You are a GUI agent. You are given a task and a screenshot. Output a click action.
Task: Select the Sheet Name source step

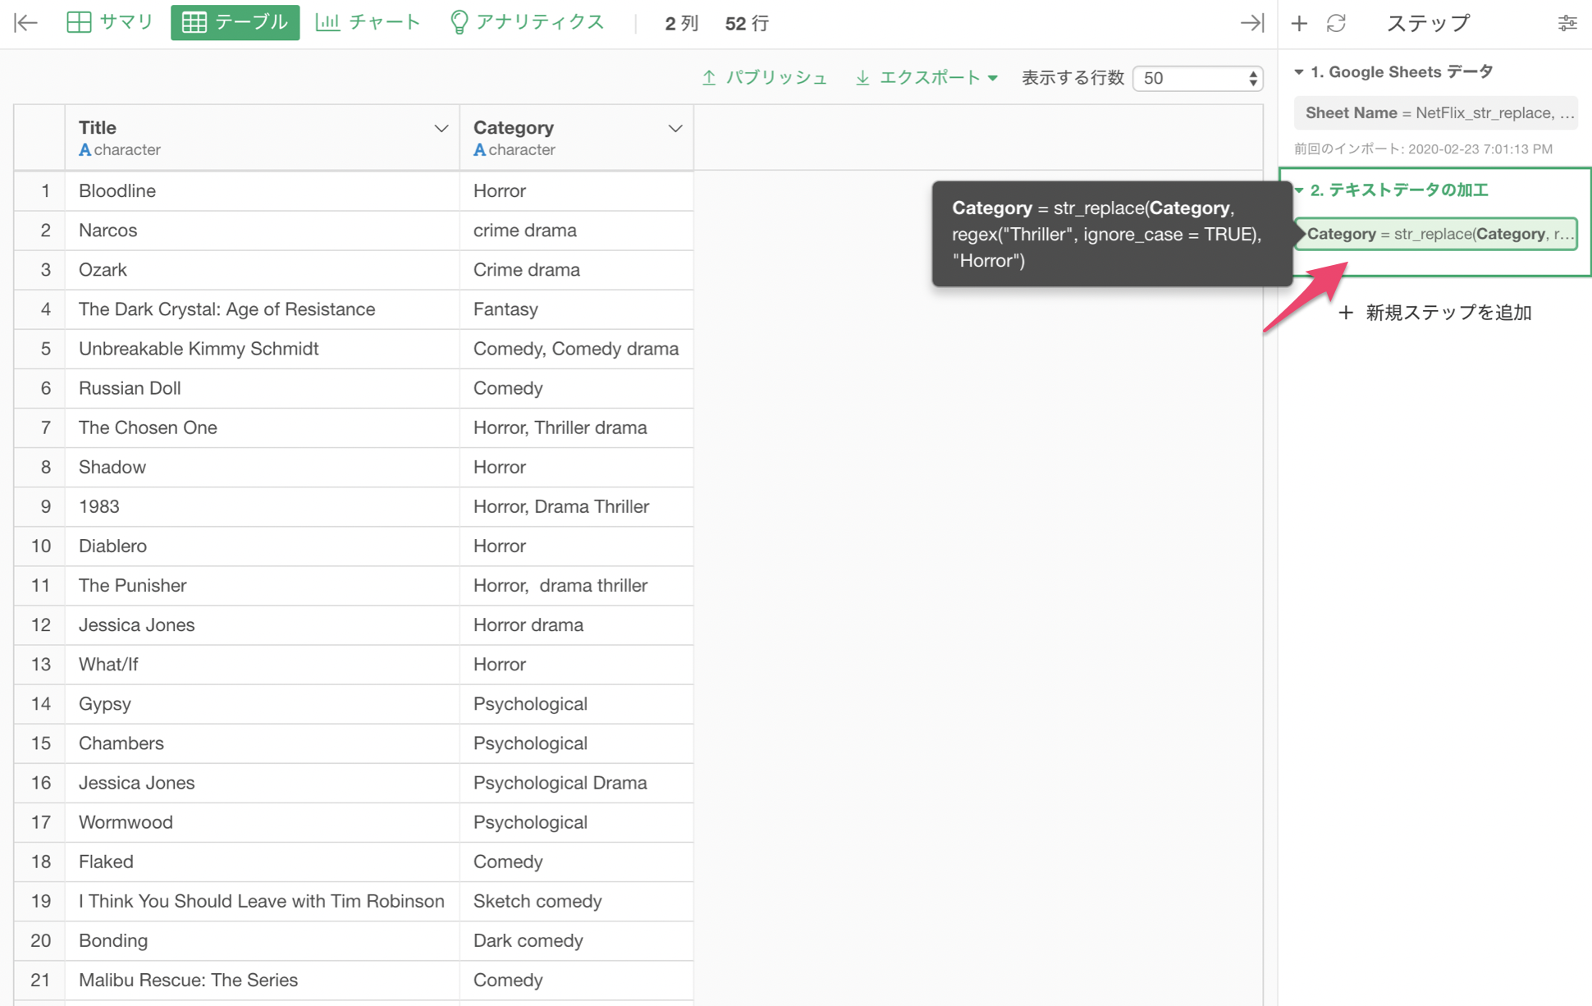click(1436, 113)
